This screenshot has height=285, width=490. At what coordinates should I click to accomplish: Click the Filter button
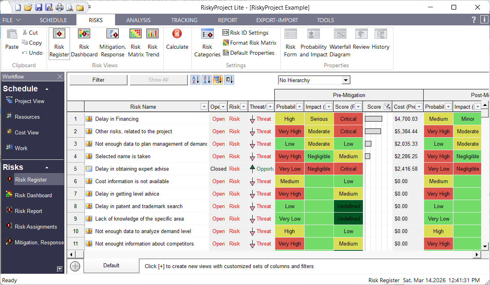(x=98, y=80)
